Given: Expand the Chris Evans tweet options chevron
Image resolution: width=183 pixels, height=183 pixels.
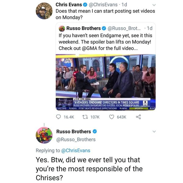Looking at the screenshot, I should coord(154,5).
